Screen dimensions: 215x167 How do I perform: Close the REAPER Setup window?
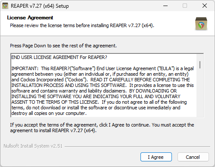click(x=205, y=6)
